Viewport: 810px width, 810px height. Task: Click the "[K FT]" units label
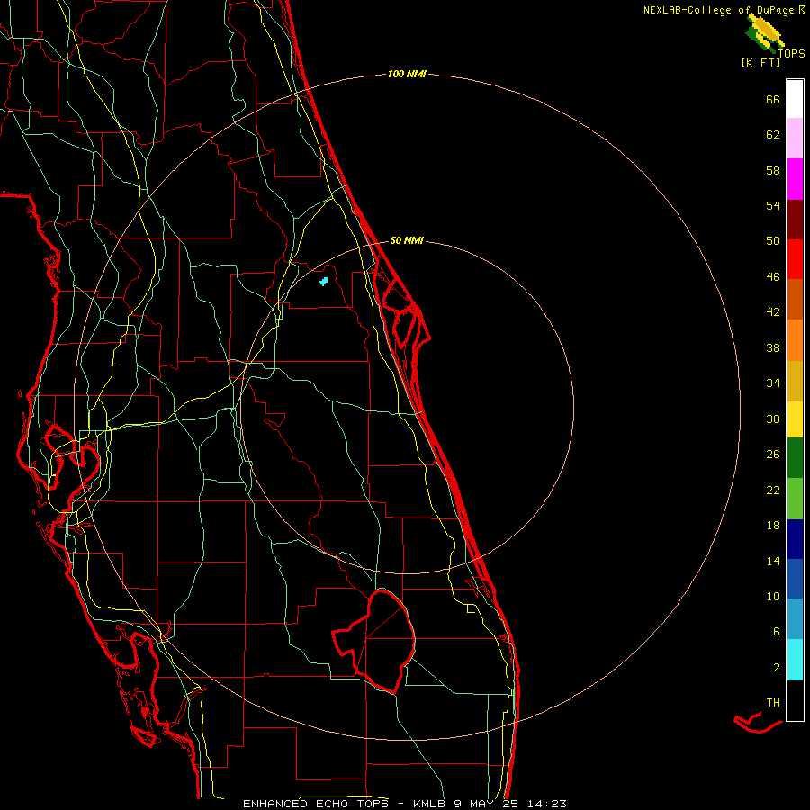point(760,62)
